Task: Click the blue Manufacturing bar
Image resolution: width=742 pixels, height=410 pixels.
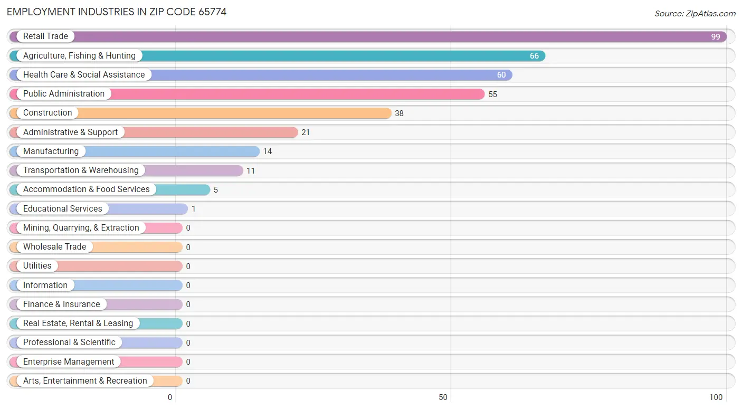Action: pyautogui.click(x=135, y=151)
